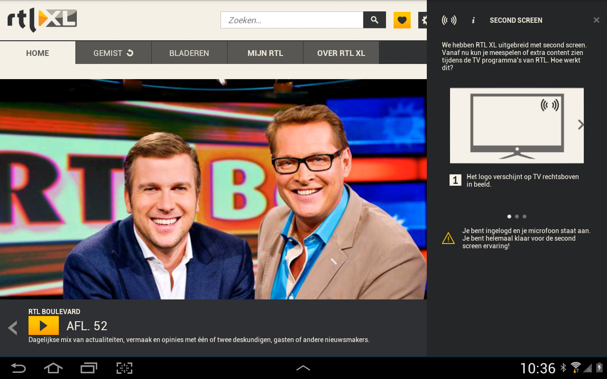Viewport: 607px width, 379px height.
Task: Go to the Mijn RTL tab
Action: point(265,53)
